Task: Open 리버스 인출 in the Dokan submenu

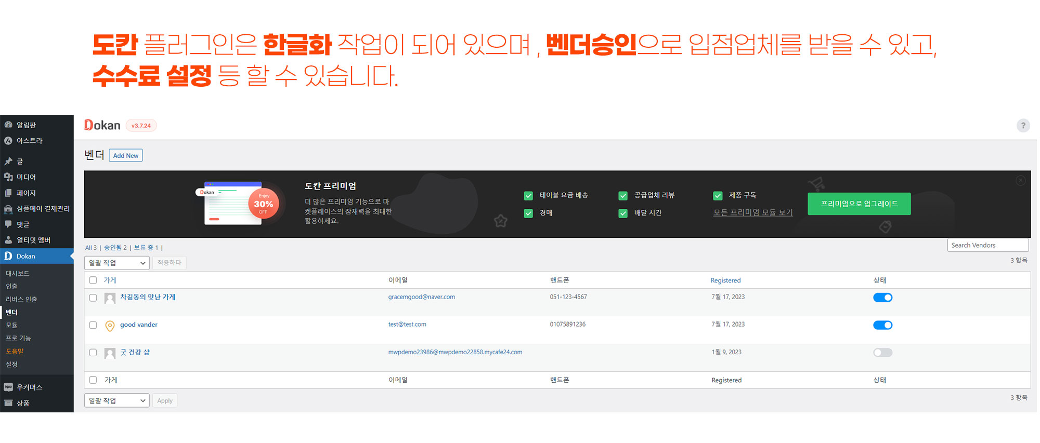Action: (x=21, y=299)
